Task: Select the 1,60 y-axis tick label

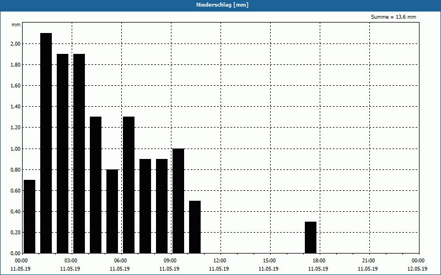Action: [15, 86]
